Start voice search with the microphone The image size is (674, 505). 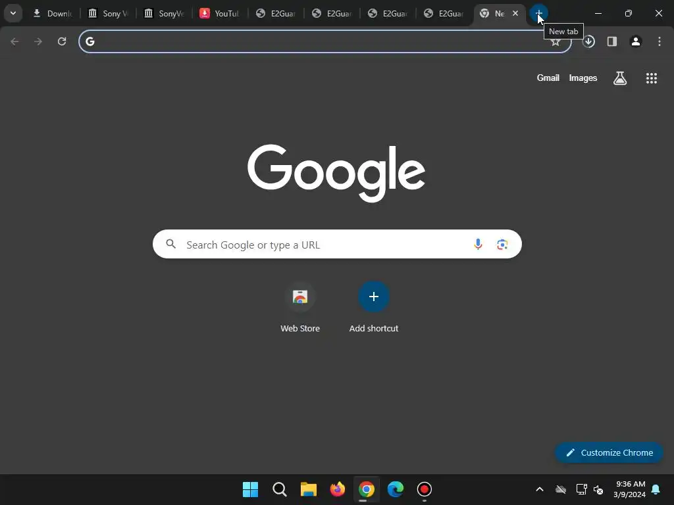pos(478,245)
